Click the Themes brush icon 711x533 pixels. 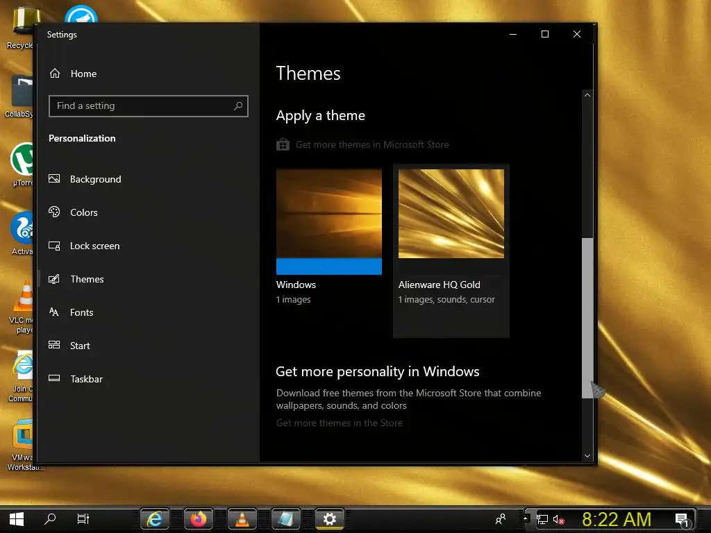point(54,279)
